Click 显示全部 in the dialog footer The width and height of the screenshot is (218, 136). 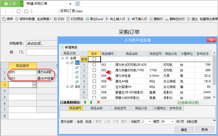tap(67, 122)
